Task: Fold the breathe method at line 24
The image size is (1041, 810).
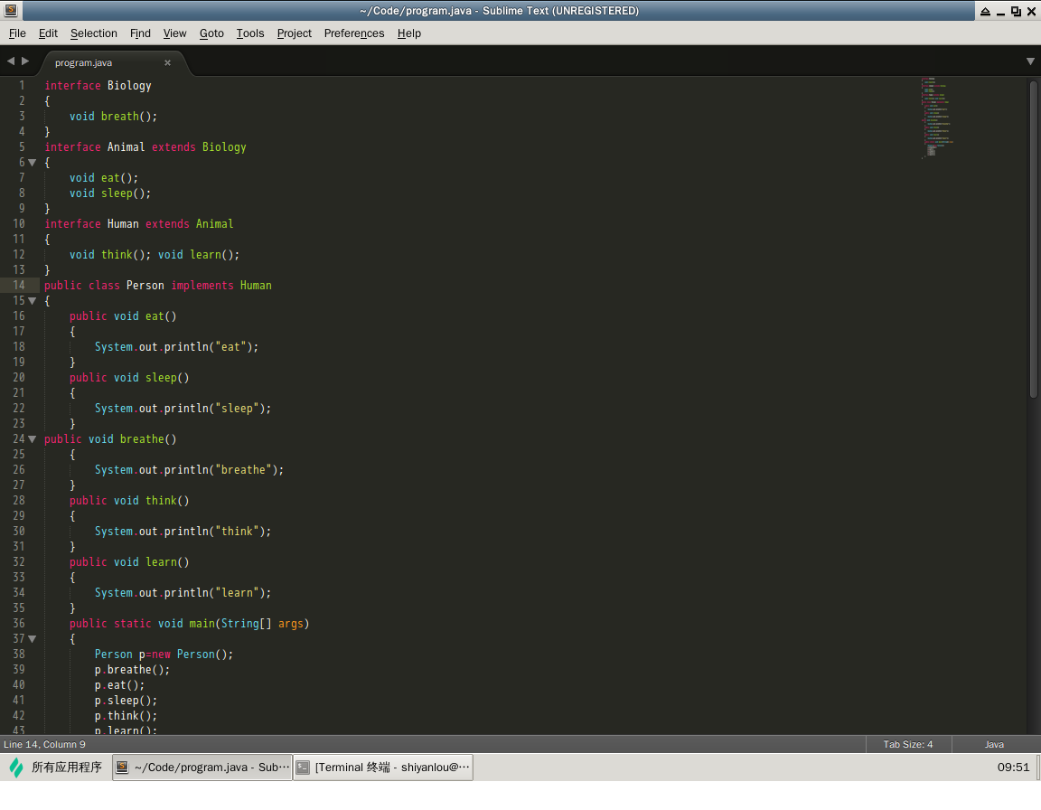Action: [33, 439]
